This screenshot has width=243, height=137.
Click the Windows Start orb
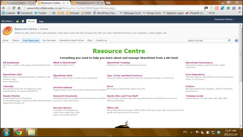click(x=6, y=131)
